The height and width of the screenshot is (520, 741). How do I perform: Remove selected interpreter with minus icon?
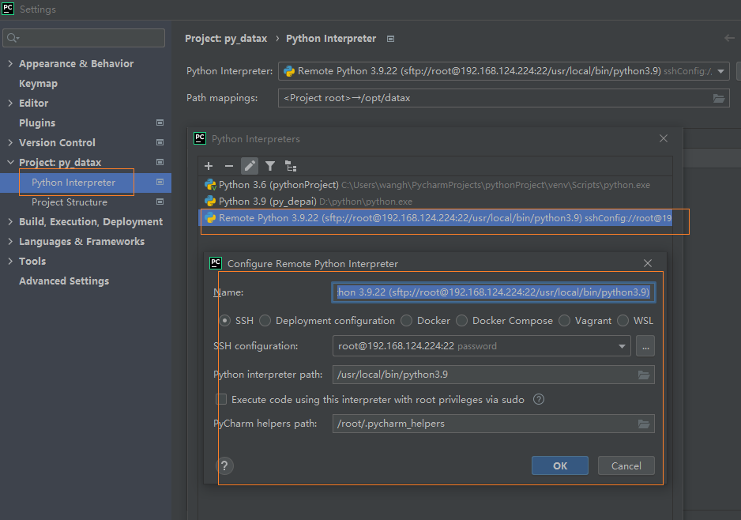(x=229, y=166)
